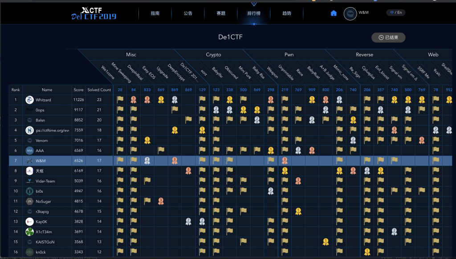Click KAISTGoN's gold medal icon
The image size is (456, 259).
[x=326, y=242]
